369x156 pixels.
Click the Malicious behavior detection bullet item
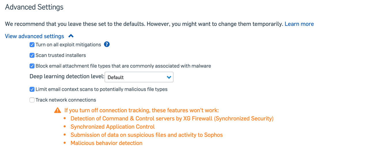106,143
